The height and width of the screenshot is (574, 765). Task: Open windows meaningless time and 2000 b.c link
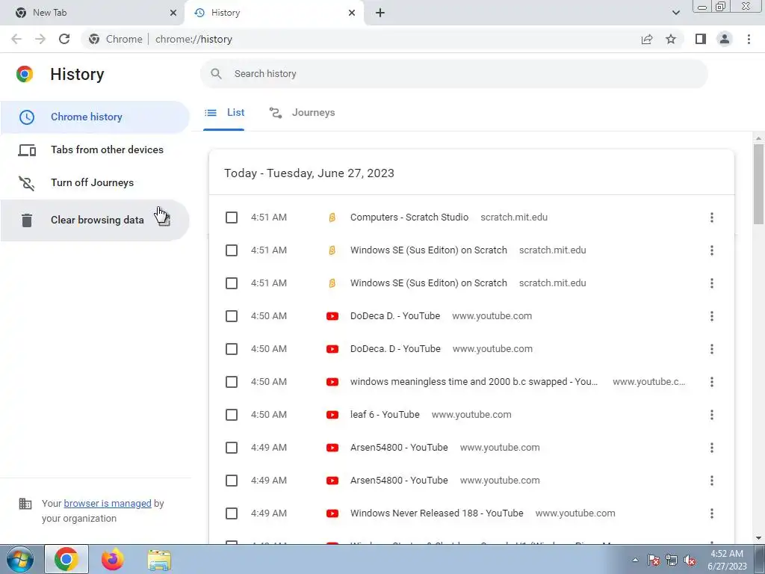pos(473,382)
